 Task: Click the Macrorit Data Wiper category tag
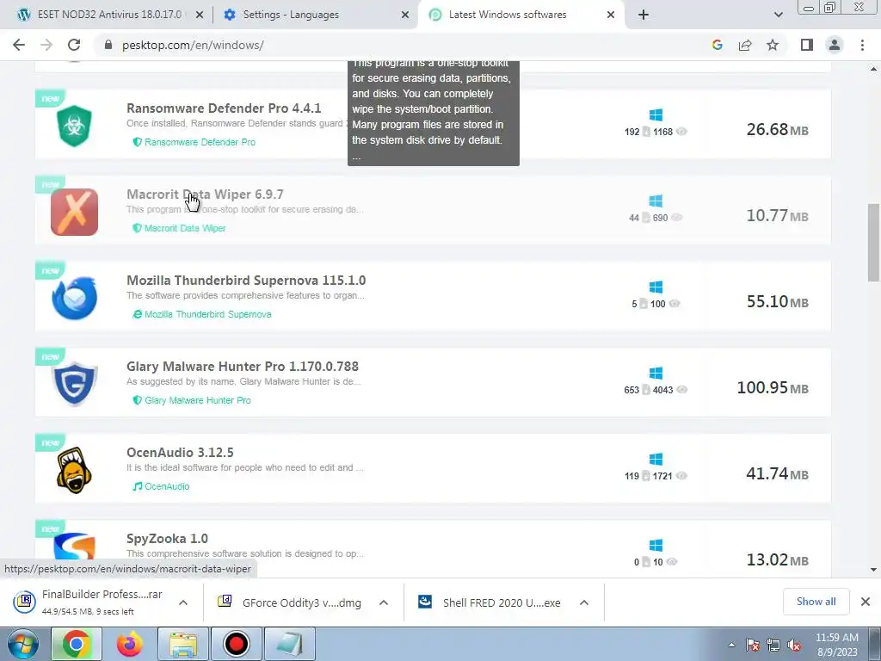[x=179, y=228]
